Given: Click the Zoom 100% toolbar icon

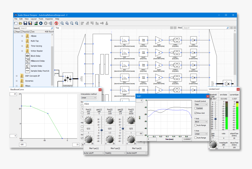Looking at the screenshot, I should (x=67, y=23).
